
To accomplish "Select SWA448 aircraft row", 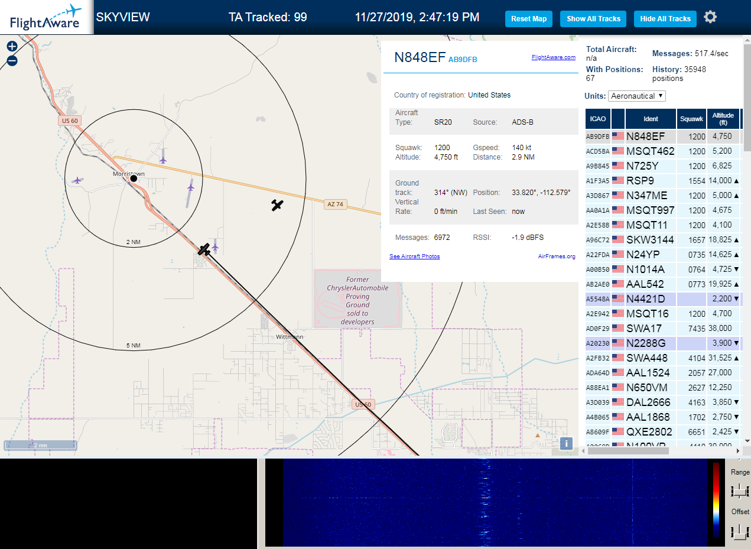I will point(663,358).
